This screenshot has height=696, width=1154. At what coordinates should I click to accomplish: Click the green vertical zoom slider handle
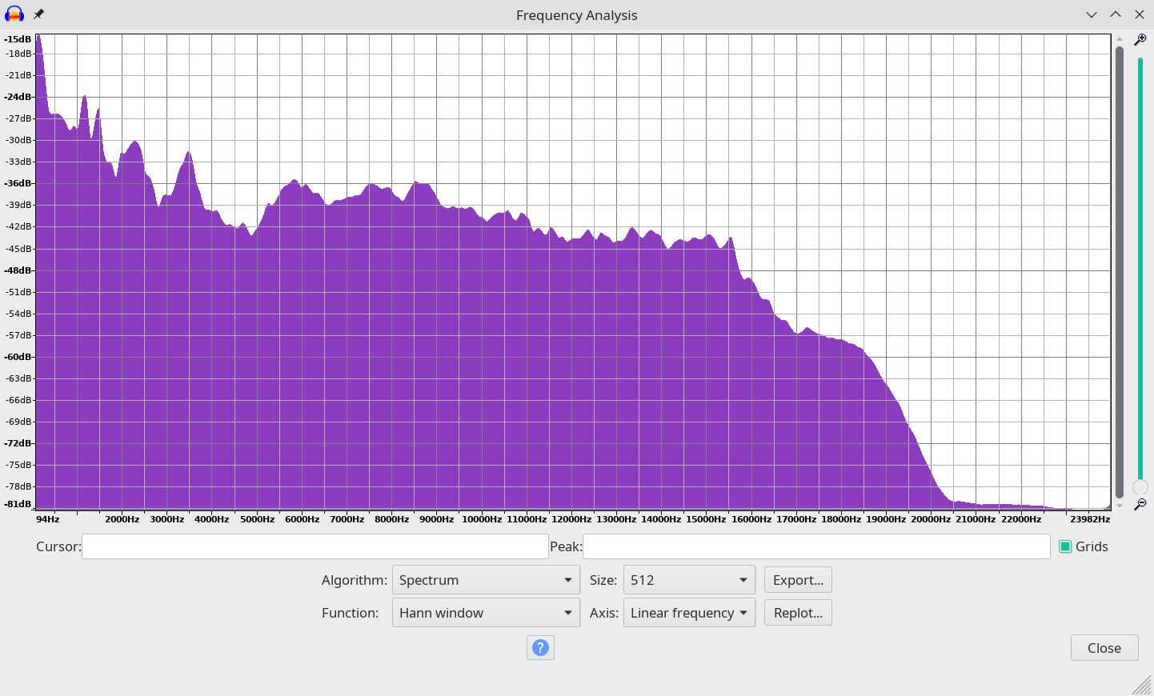point(1140,487)
